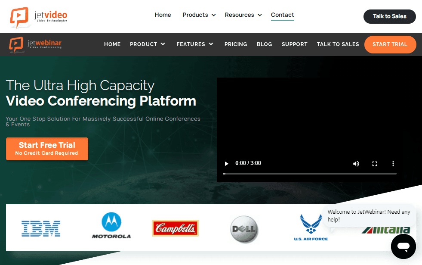The width and height of the screenshot is (422, 265).
Task: Click the JetVideo logo
Action: (x=39, y=17)
